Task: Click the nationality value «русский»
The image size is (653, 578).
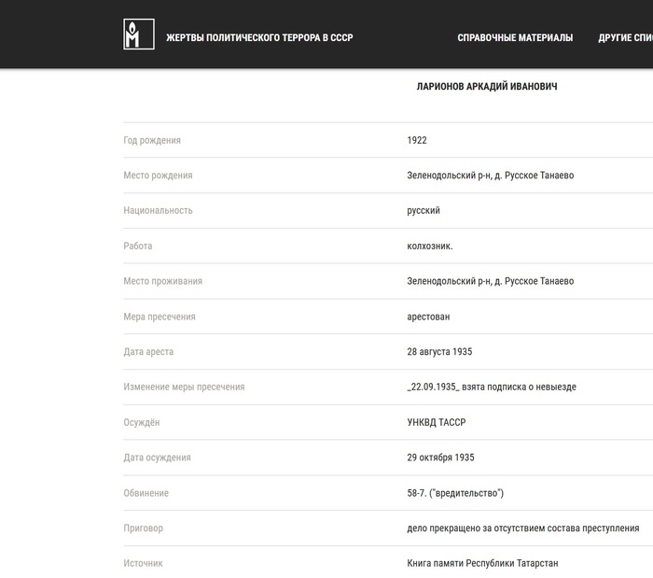Action: 424,211
